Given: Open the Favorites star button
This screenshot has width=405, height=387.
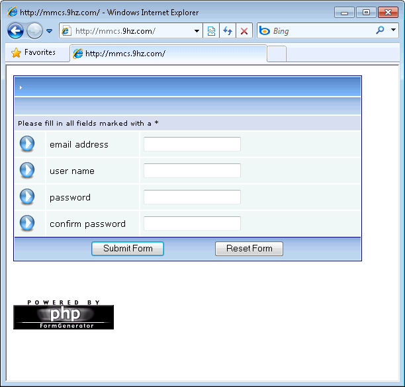Looking at the screenshot, I should (34, 53).
